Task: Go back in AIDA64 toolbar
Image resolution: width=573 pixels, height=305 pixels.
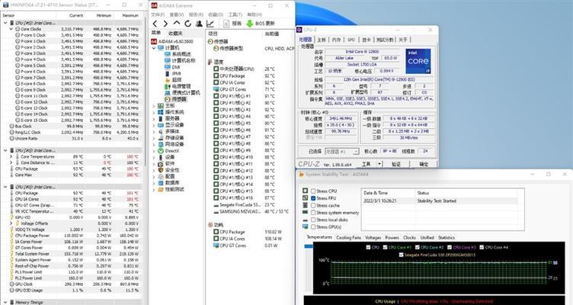Action: coord(155,24)
